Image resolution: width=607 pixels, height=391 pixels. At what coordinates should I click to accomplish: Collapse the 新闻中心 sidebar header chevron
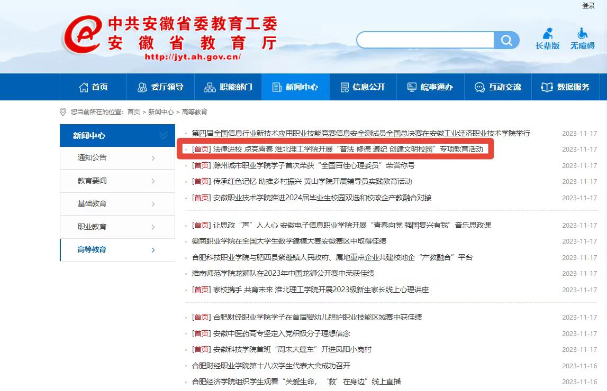[163, 136]
